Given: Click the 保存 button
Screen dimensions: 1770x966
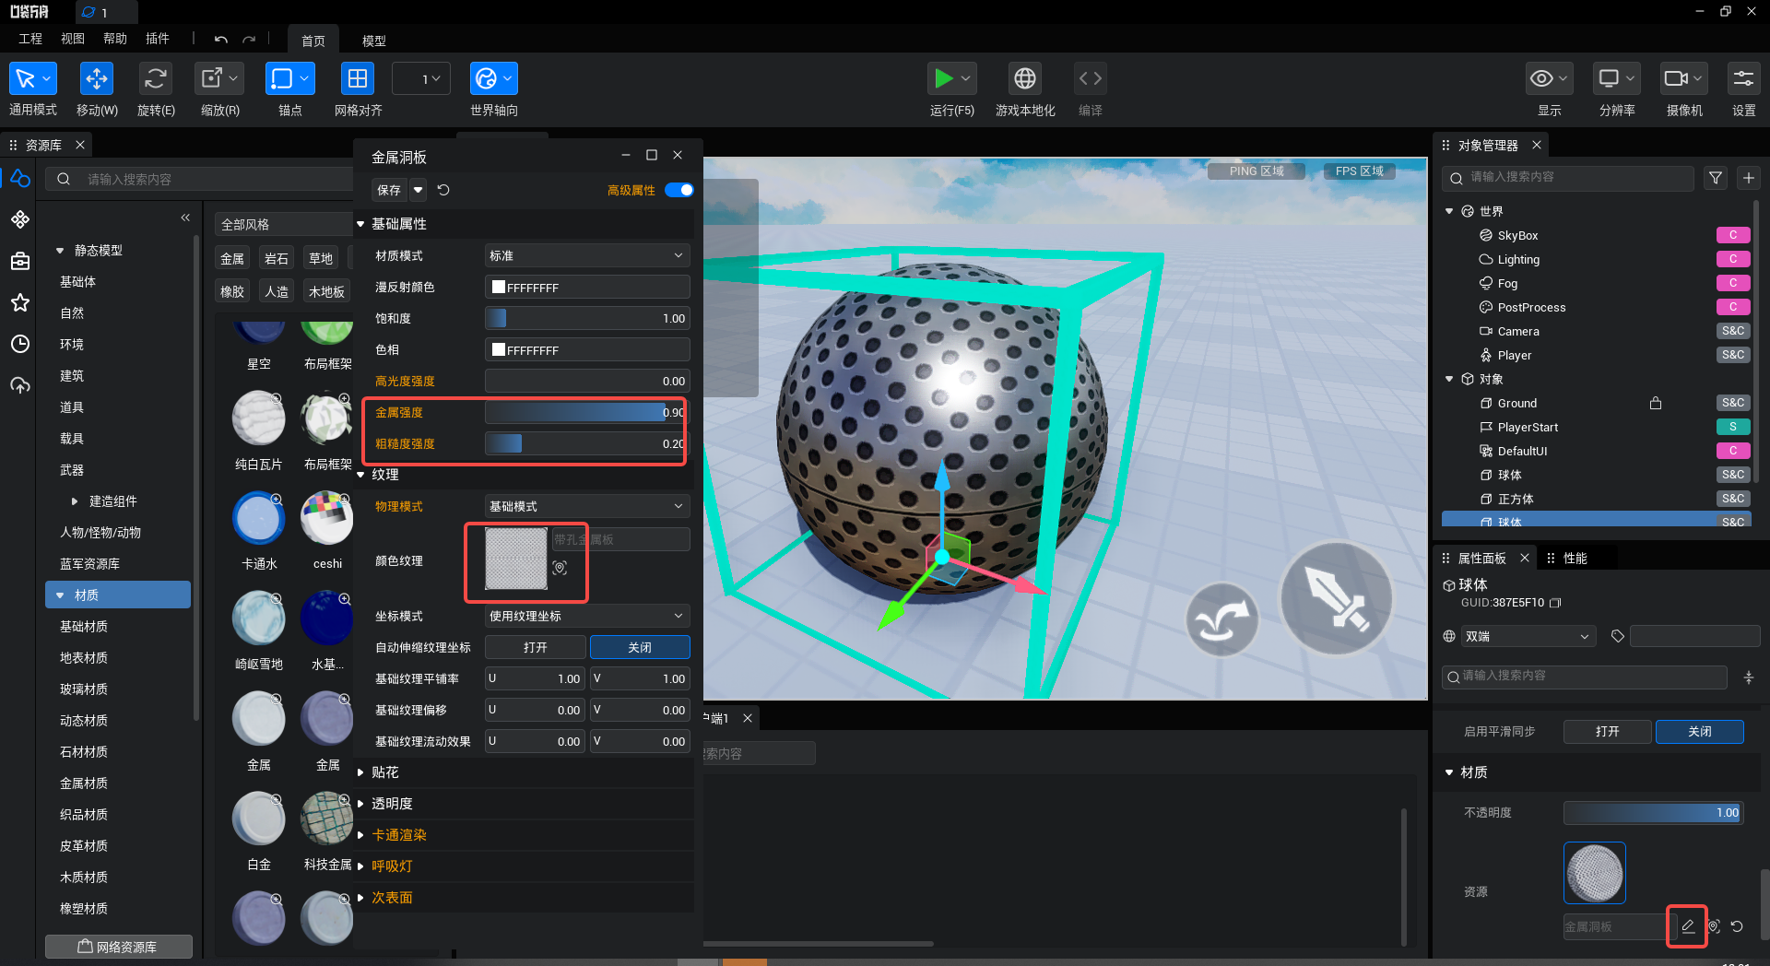Looking at the screenshot, I should click(x=389, y=190).
